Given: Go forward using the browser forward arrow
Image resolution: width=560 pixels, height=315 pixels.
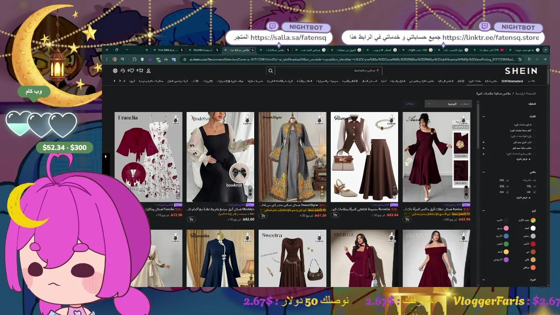Looking at the screenshot, I should click(537, 59).
